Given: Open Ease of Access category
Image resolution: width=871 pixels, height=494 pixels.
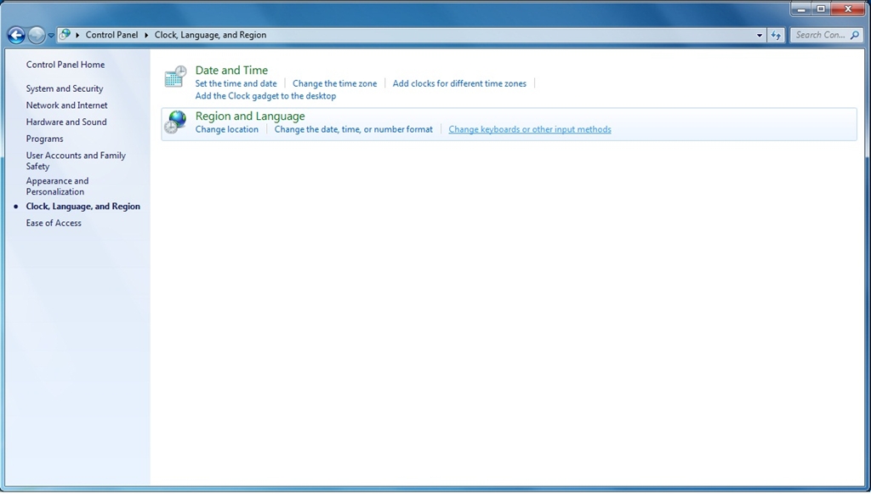Looking at the screenshot, I should (x=54, y=223).
